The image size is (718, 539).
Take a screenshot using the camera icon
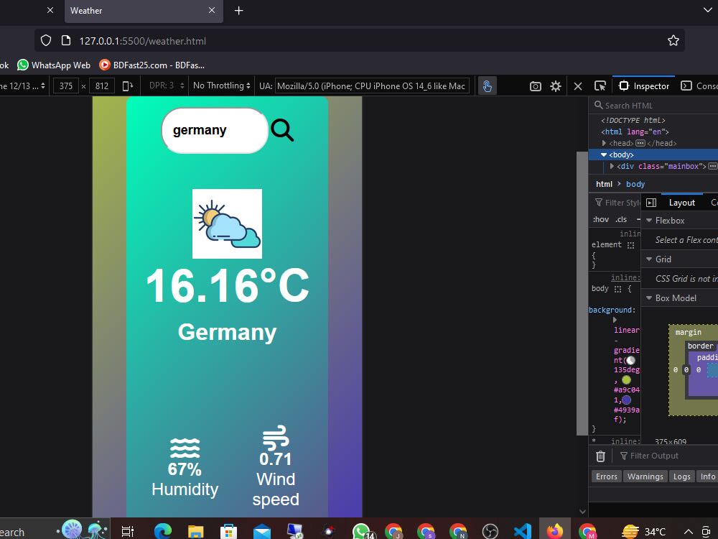click(535, 86)
